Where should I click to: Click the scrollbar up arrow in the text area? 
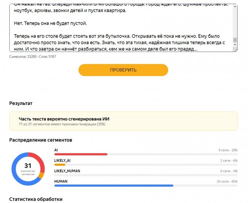click(235, 7)
